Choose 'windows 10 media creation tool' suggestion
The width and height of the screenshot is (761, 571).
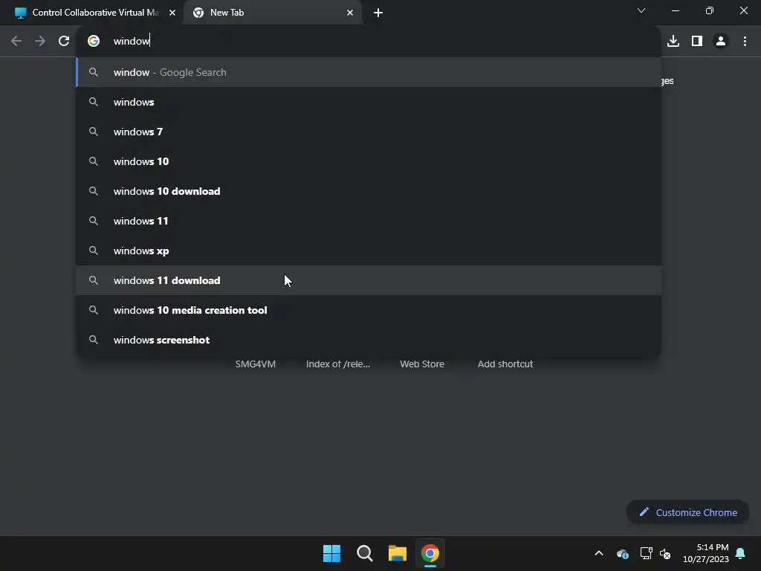pos(369,310)
